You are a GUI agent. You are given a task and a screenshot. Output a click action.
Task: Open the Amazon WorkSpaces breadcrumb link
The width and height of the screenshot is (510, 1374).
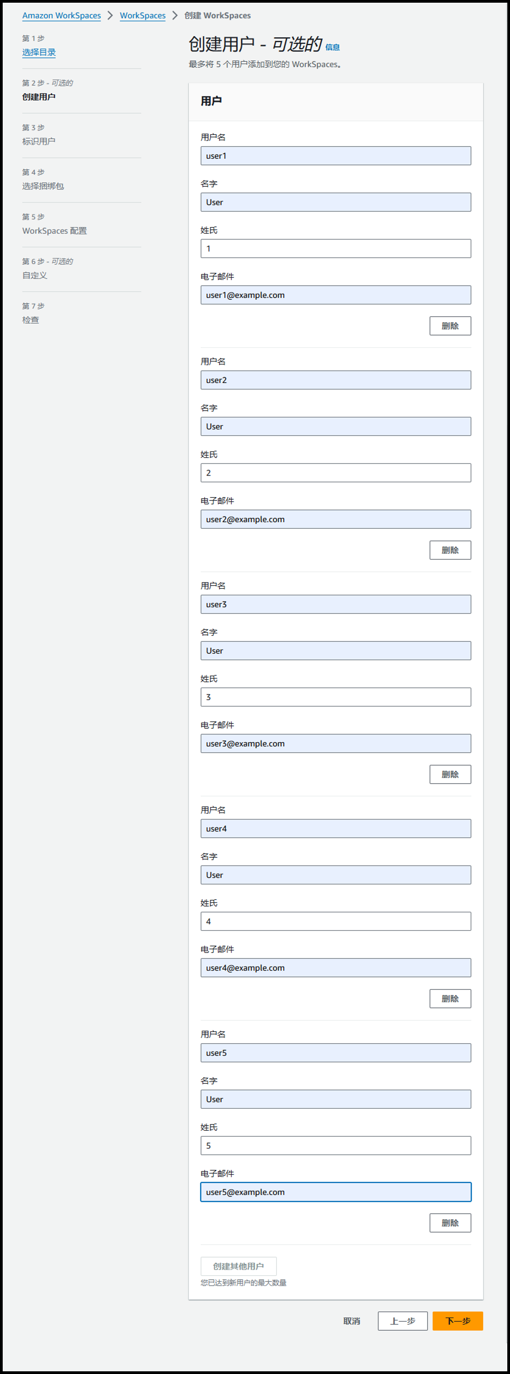point(61,15)
